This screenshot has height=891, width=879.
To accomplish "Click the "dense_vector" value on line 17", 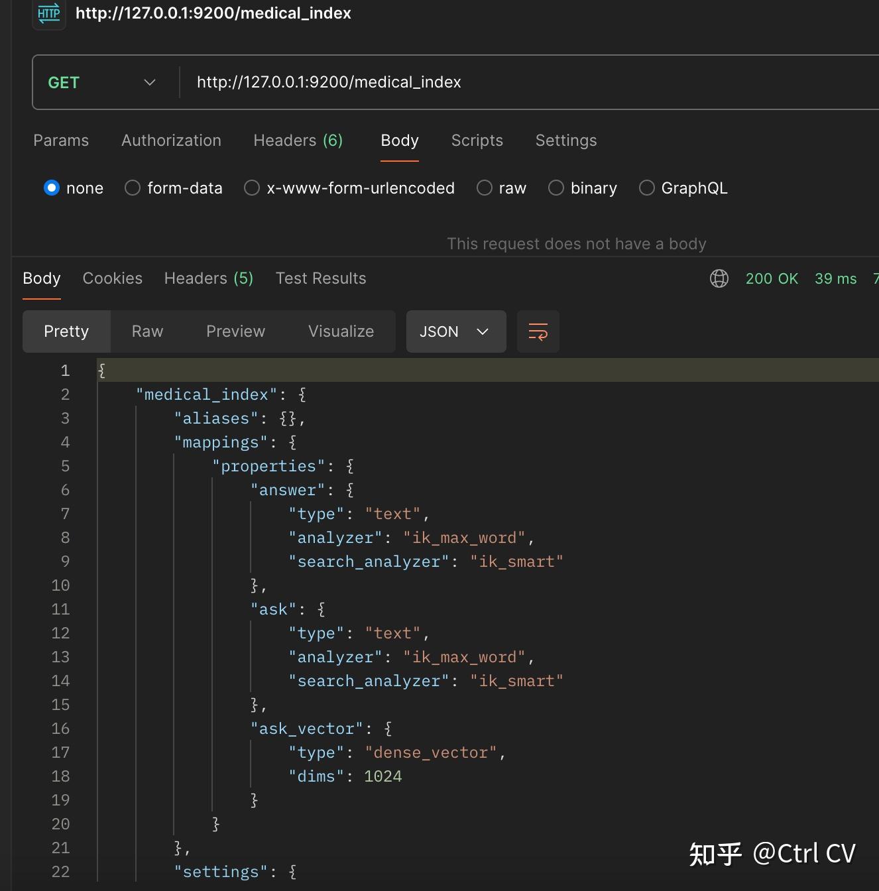I will (x=431, y=752).
